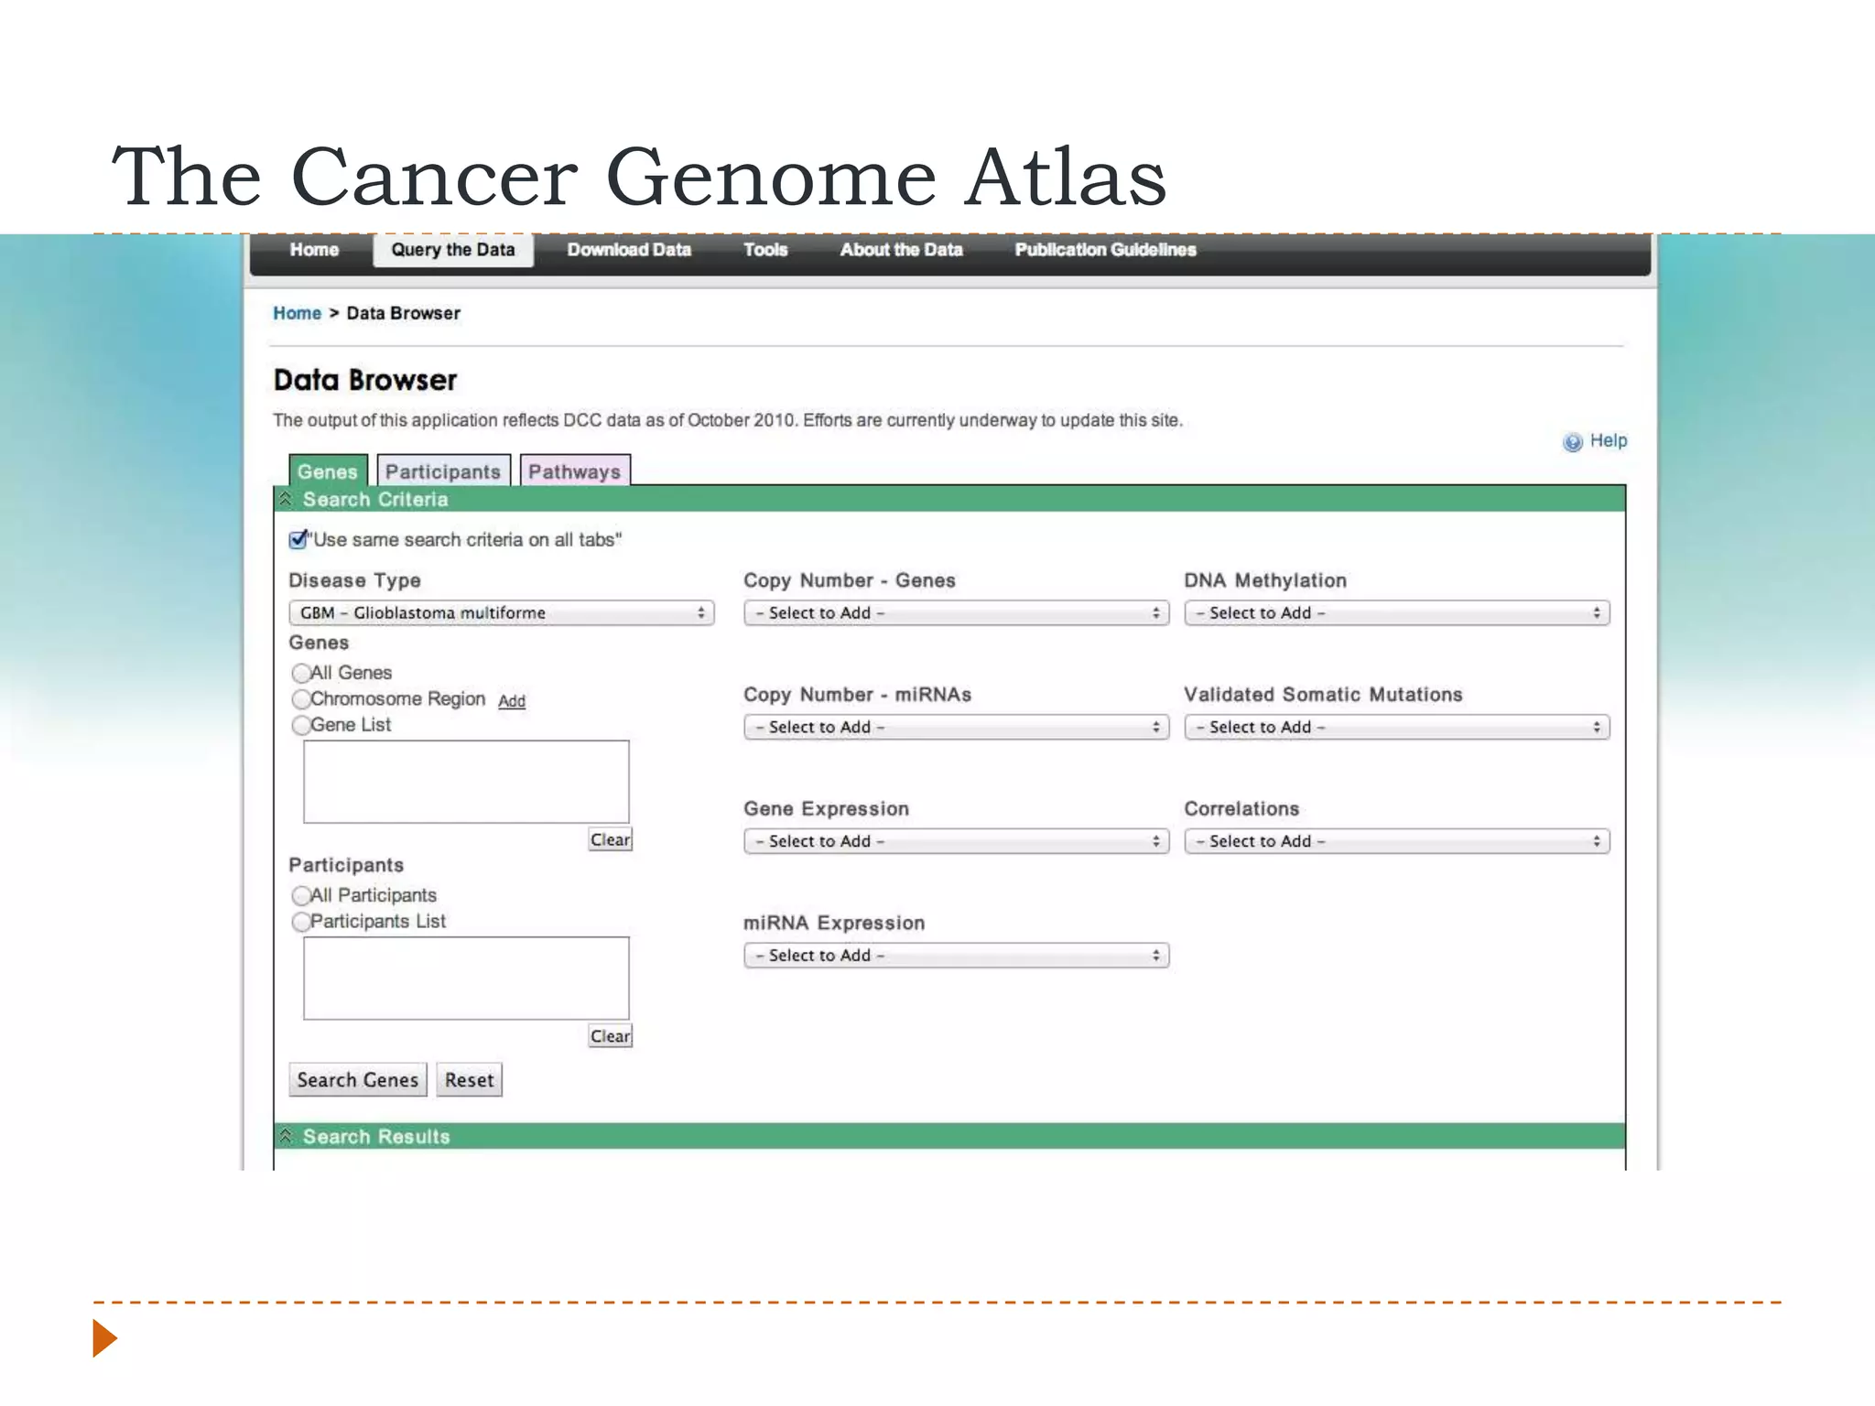Viewport: 1875px width, 1406px height.
Task: Select the All Participants radio button
Action: click(301, 895)
